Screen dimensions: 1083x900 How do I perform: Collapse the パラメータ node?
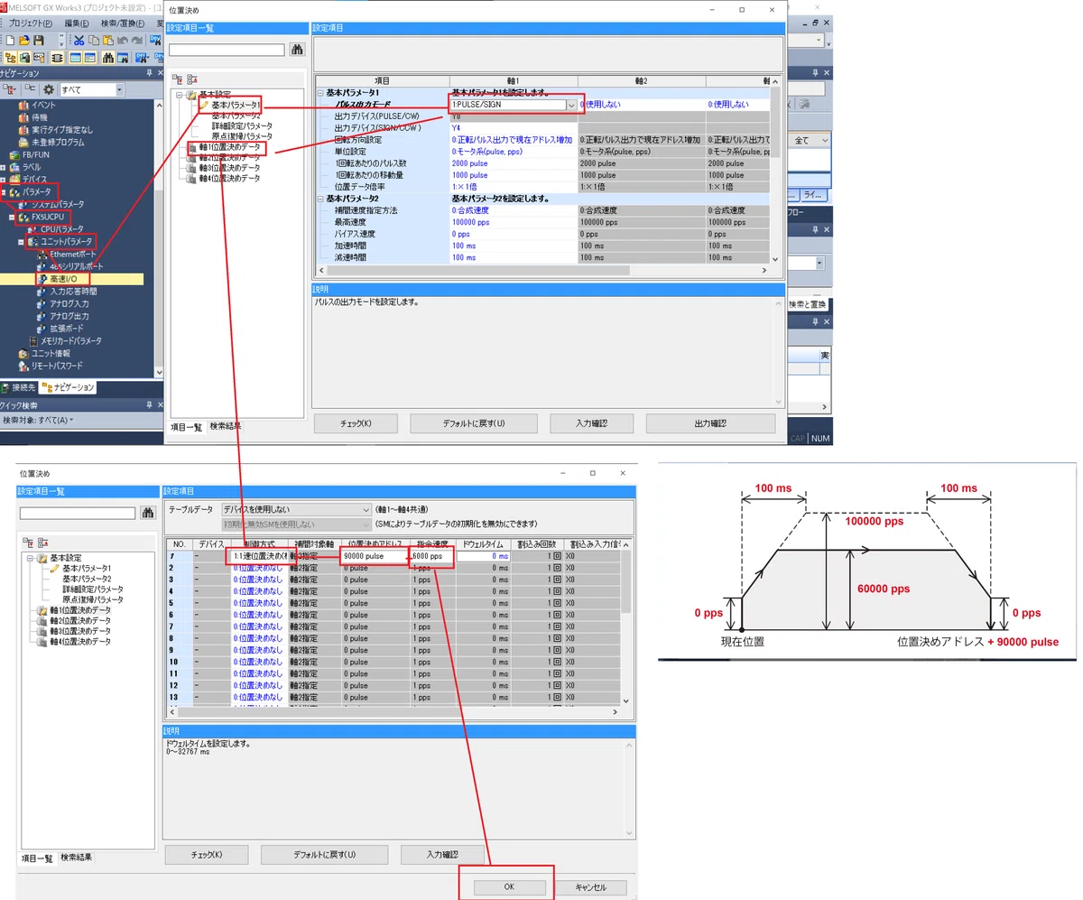point(4,191)
